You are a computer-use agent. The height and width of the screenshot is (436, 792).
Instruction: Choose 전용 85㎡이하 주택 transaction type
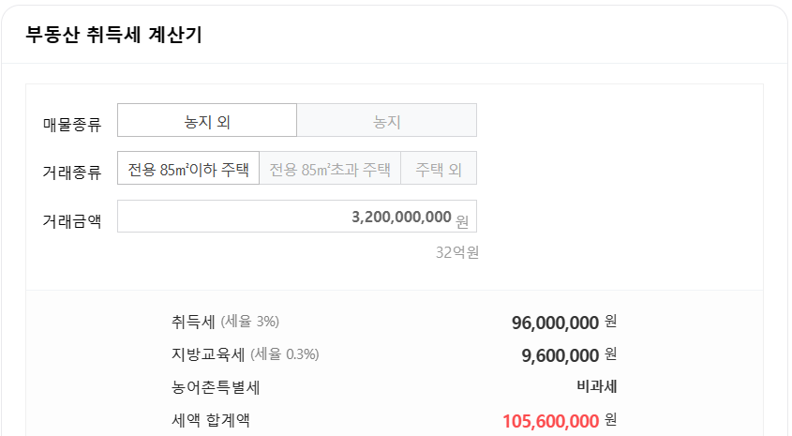coord(188,168)
